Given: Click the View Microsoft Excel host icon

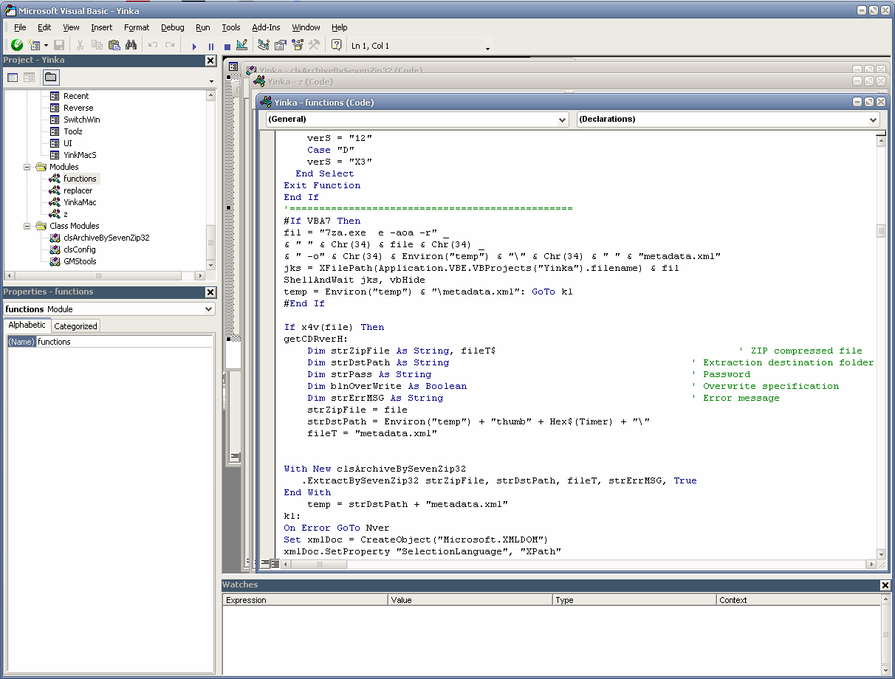Looking at the screenshot, I should tap(16, 46).
